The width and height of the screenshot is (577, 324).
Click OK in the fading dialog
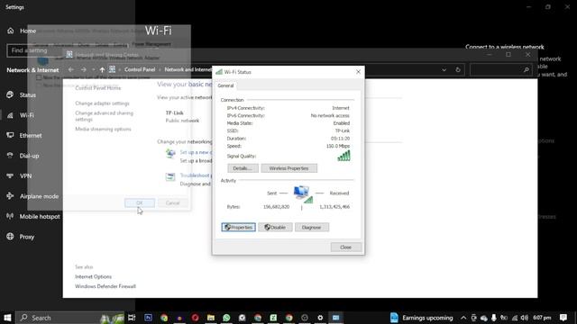click(x=140, y=202)
